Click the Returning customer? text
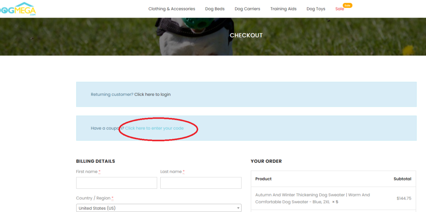The width and height of the screenshot is (426, 212). (x=112, y=95)
